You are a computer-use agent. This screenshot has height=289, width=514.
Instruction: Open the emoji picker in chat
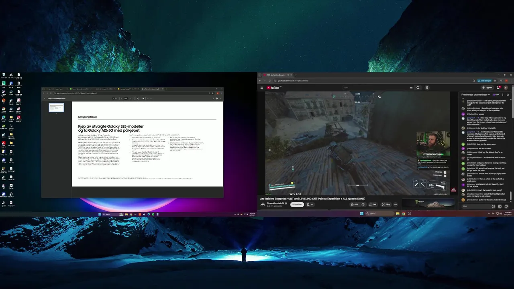click(493, 206)
